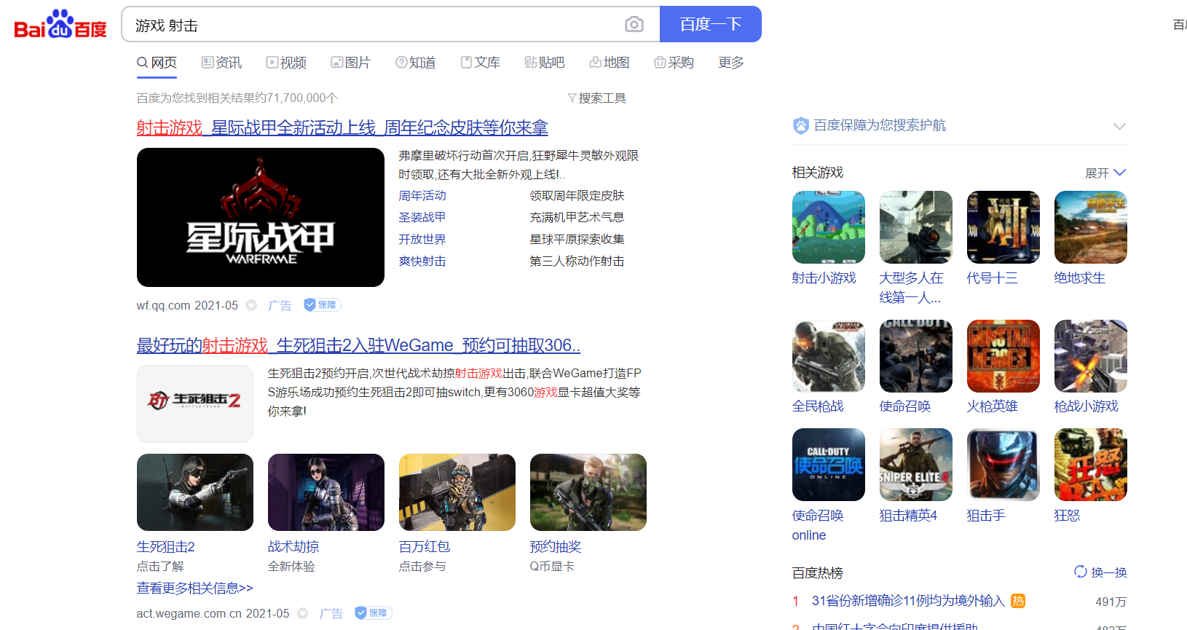
Task: Click the 百万红包 caption link
Action: click(425, 547)
